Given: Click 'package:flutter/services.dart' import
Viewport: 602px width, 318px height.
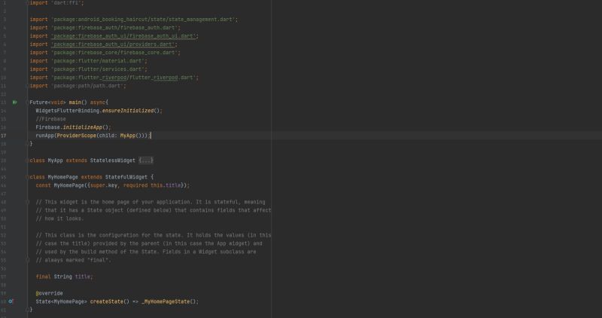Looking at the screenshot, I should point(99,69).
